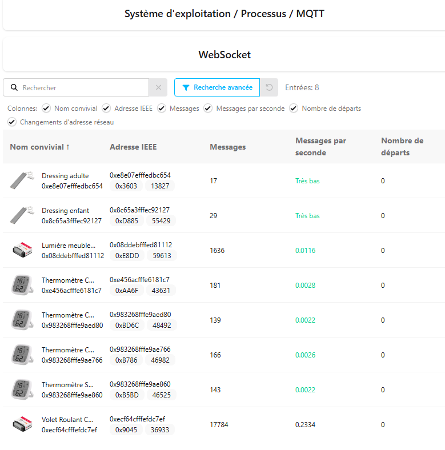
Task: Toggle the Messages par seconde column checkbox
Action: (x=209, y=109)
